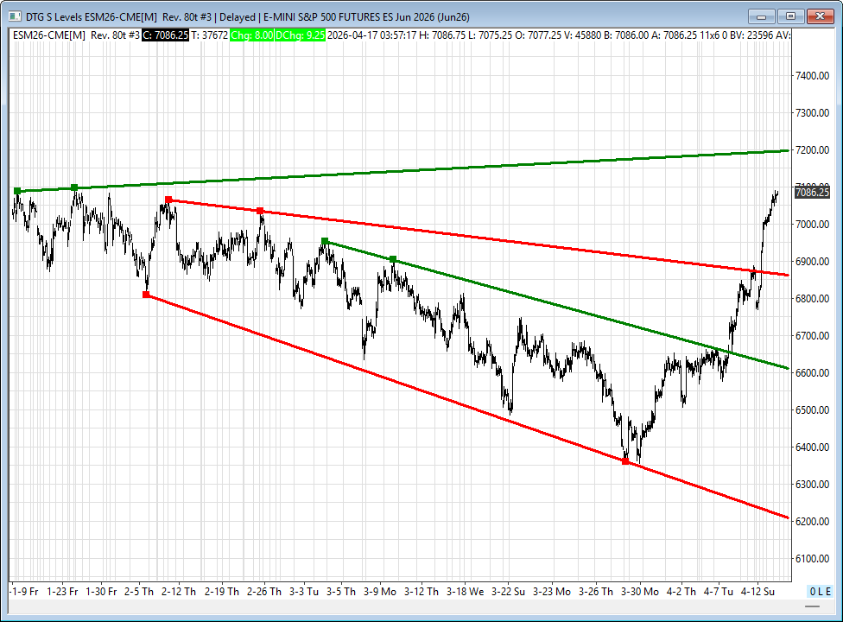Image resolution: width=843 pixels, height=622 pixels.
Task: Close the DTG S Levels chart window
Action: pos(818,16)
